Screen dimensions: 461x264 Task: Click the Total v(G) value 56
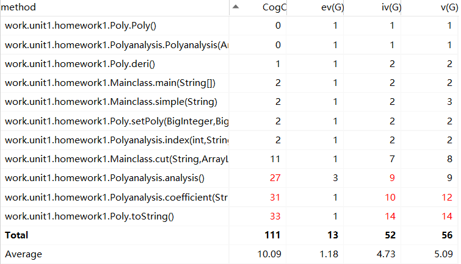pos(447,235)
